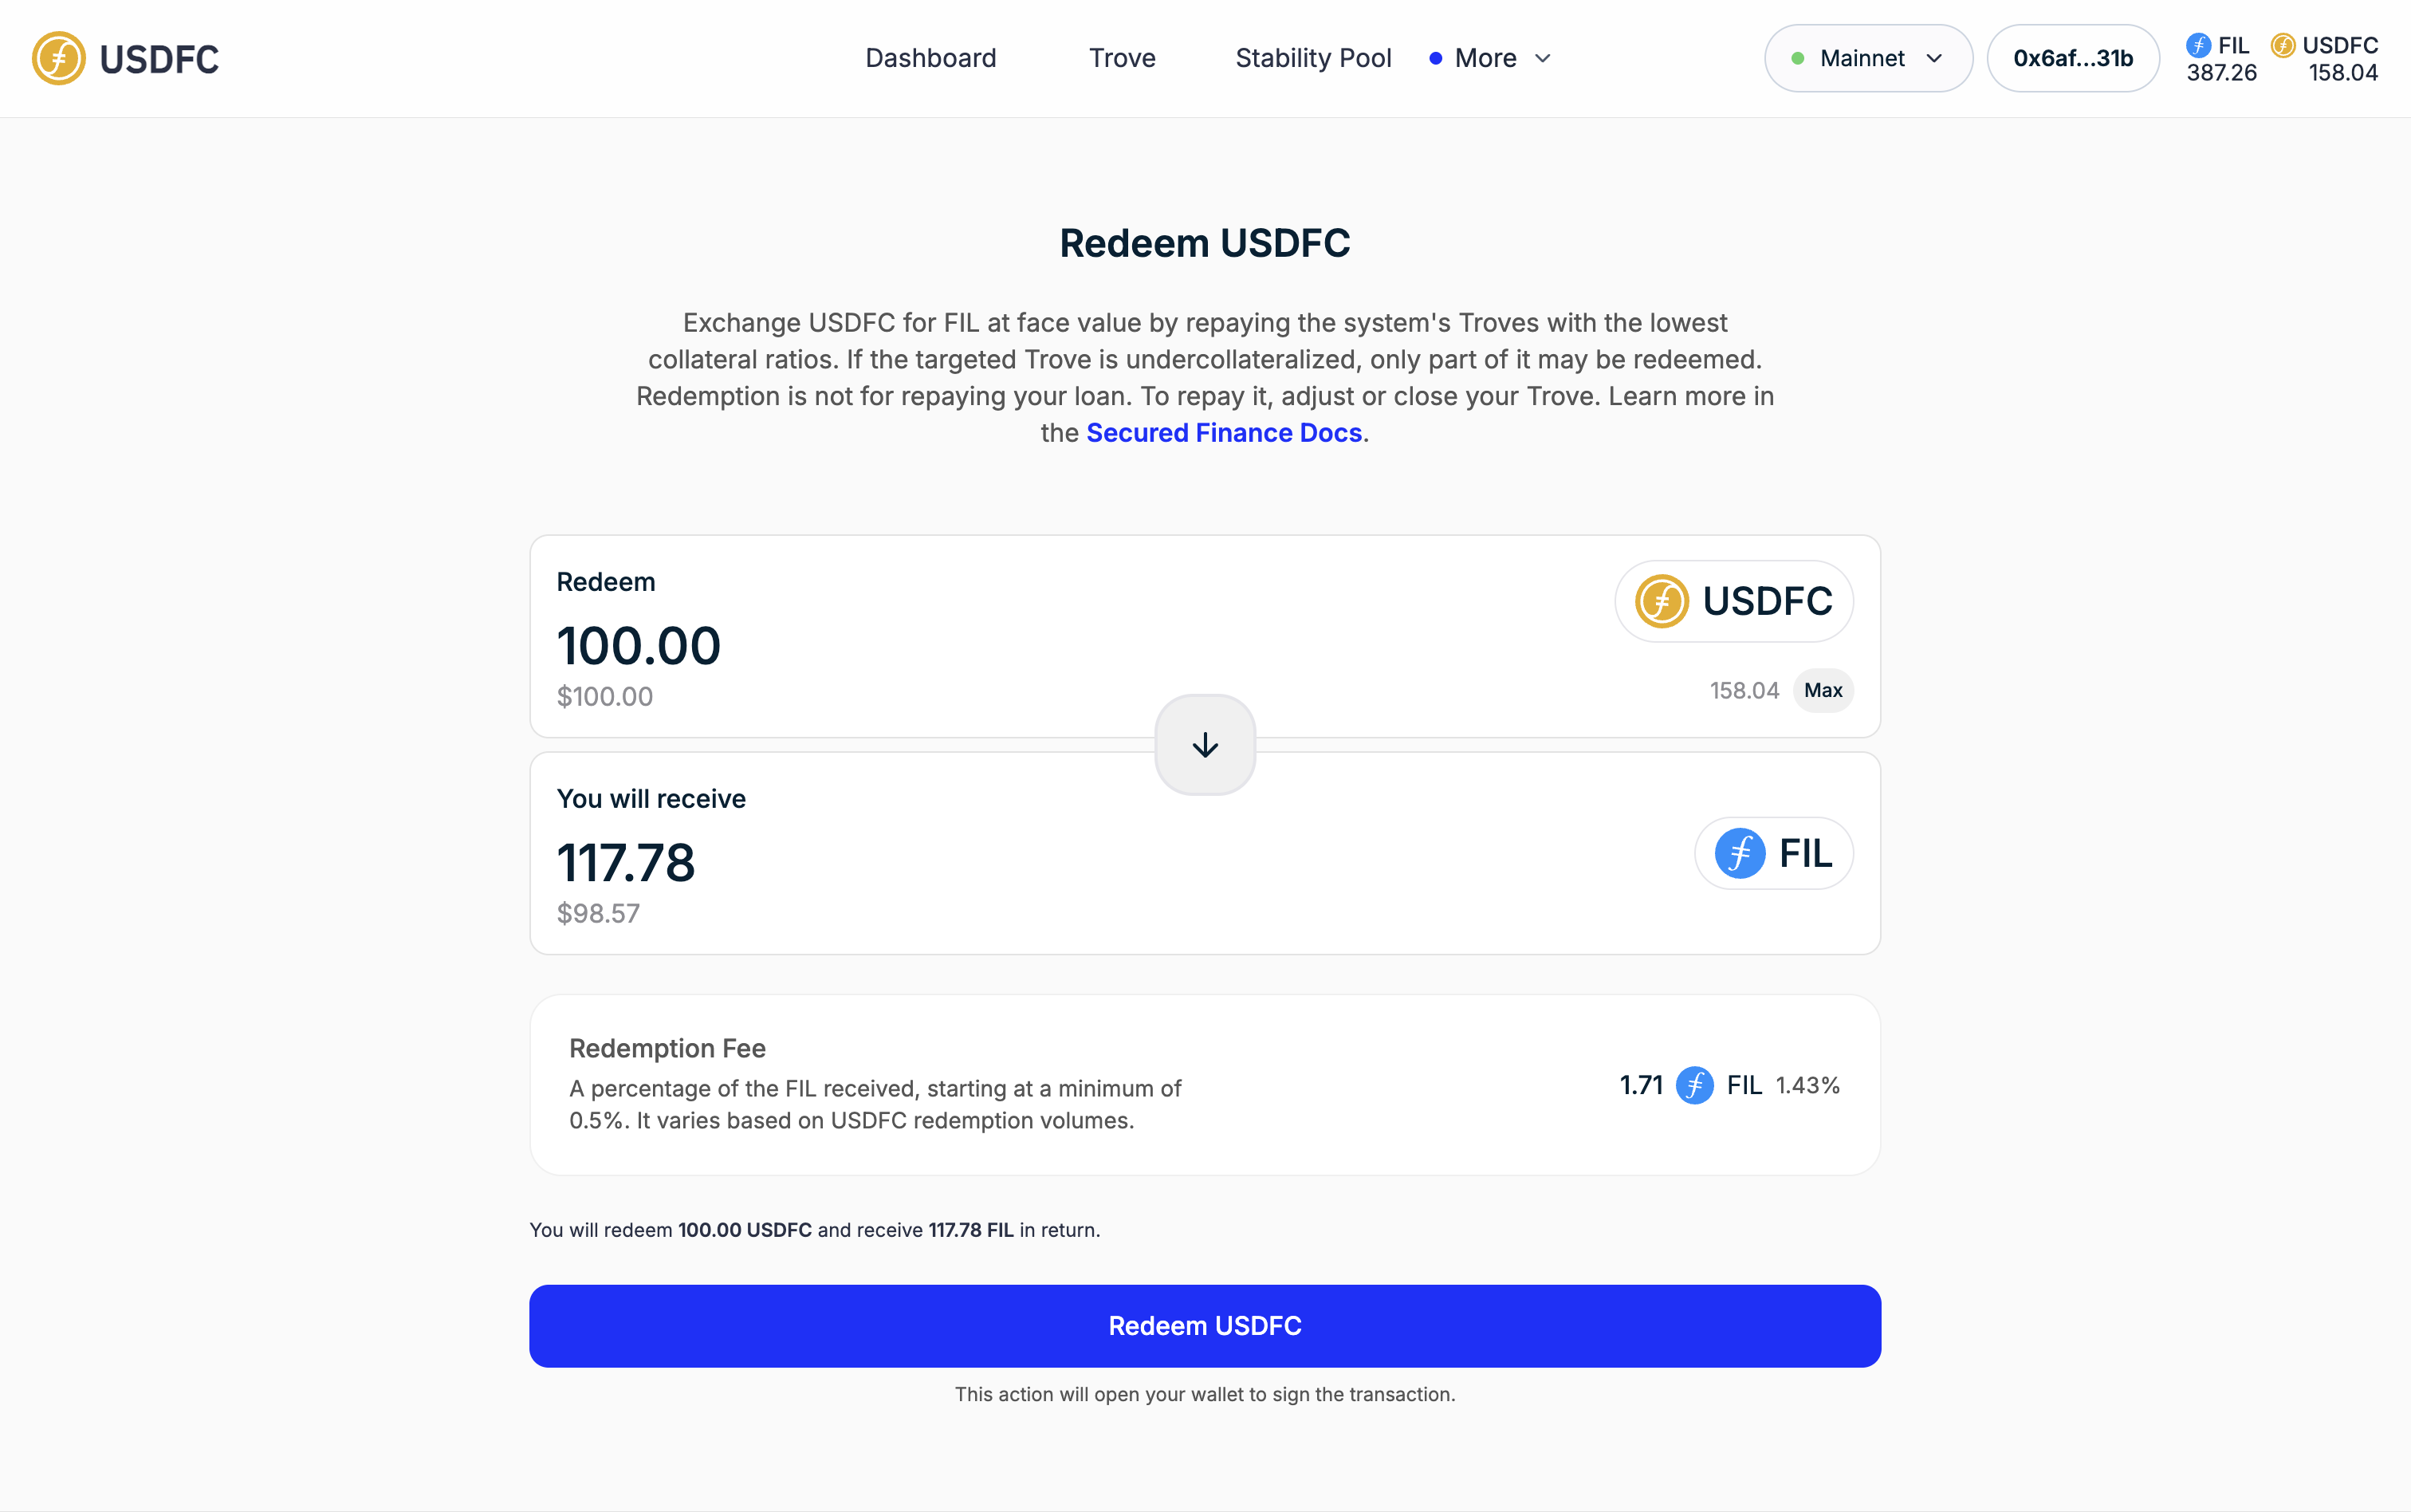Open the Trove page
Viewport: 2411px width, 1512px height.
click(1122, 59)
